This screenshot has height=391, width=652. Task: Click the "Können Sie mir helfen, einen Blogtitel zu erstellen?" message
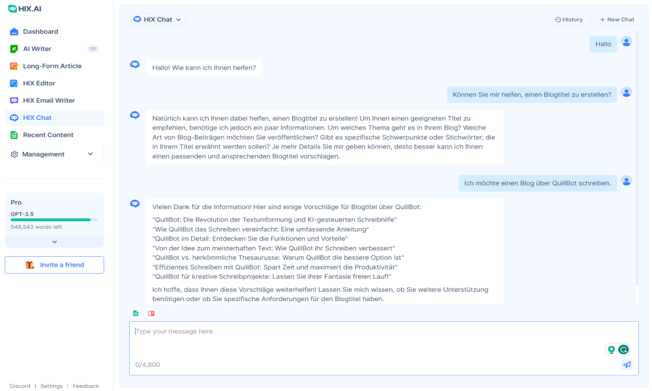click(x=532, y=94)
